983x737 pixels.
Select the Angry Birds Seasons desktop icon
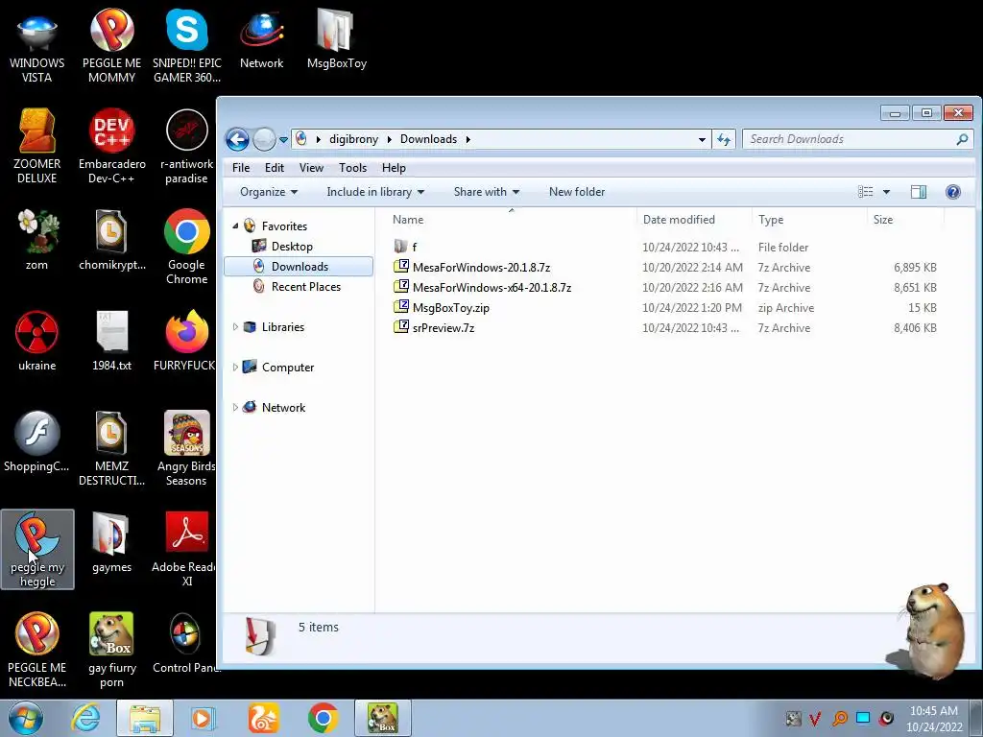[x=187, y=450]
